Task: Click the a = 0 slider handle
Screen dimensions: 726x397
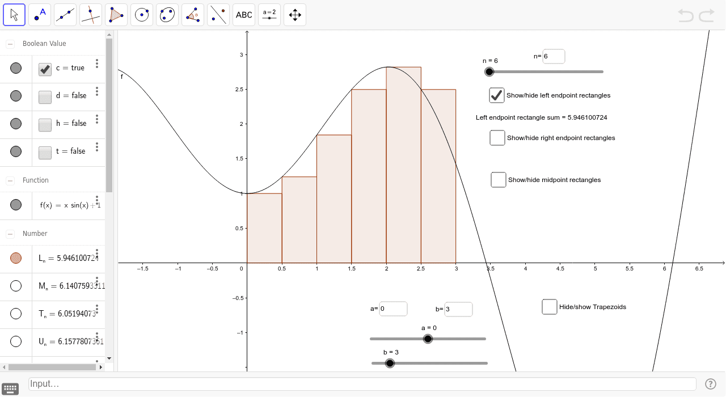Action: (x=428, y=339)
